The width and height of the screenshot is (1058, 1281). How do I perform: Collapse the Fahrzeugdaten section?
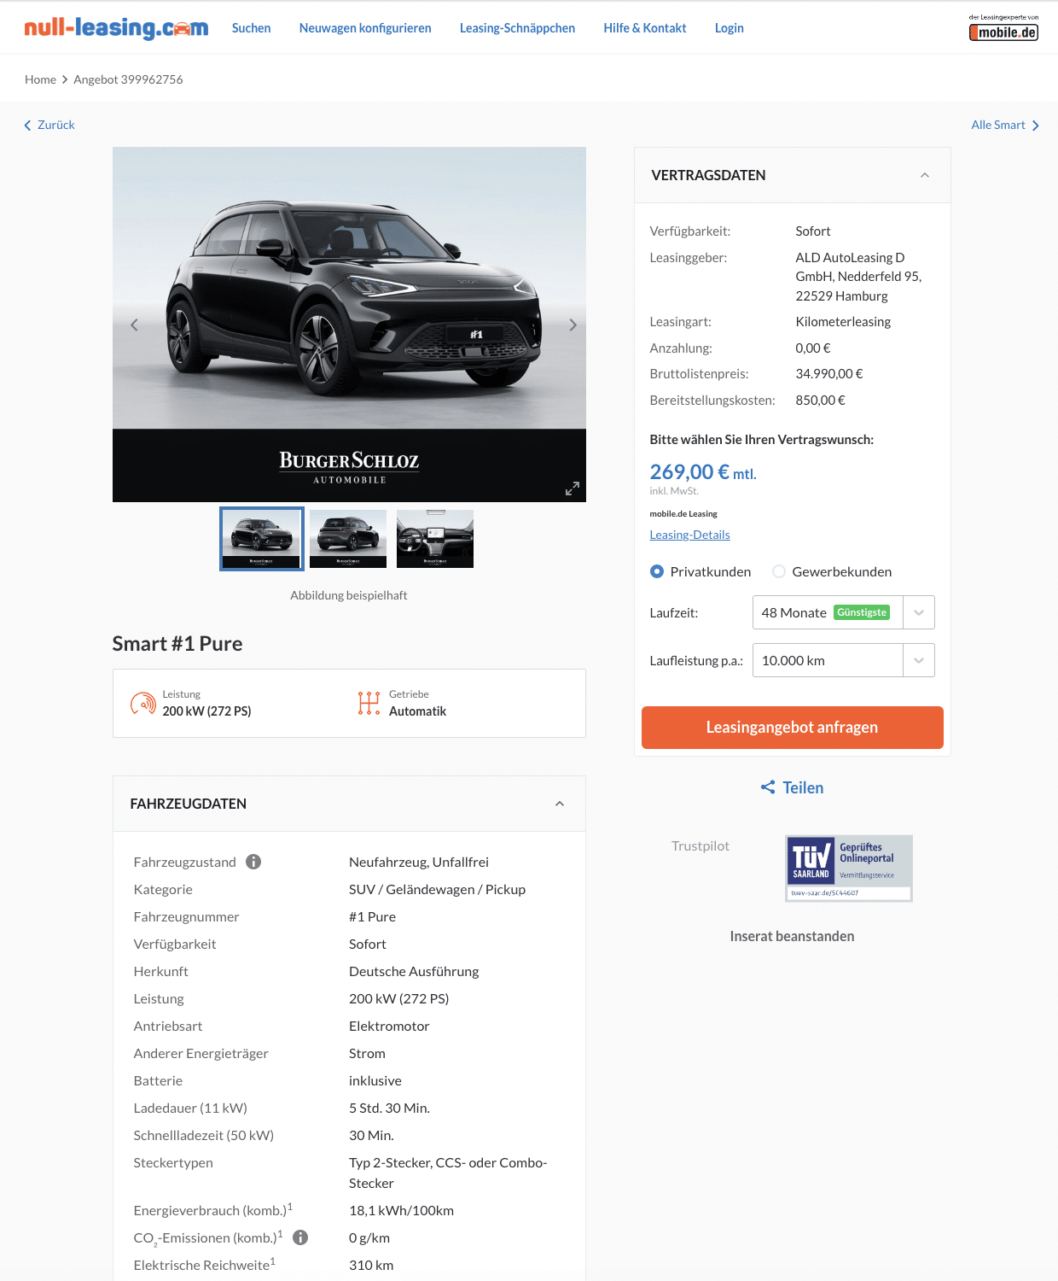tap(560, 804)
